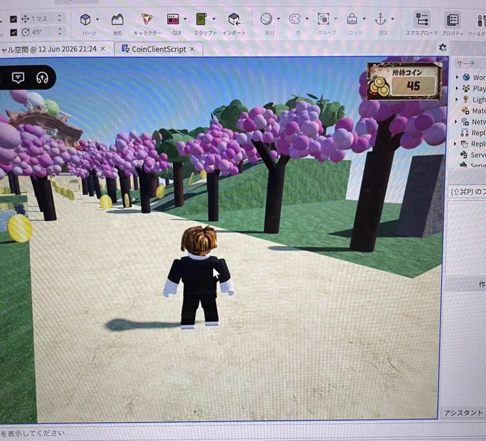Click the Explorer サーチ search field
Screen dimensions: 486x441
pyautogui.click(x=469, y=64)
